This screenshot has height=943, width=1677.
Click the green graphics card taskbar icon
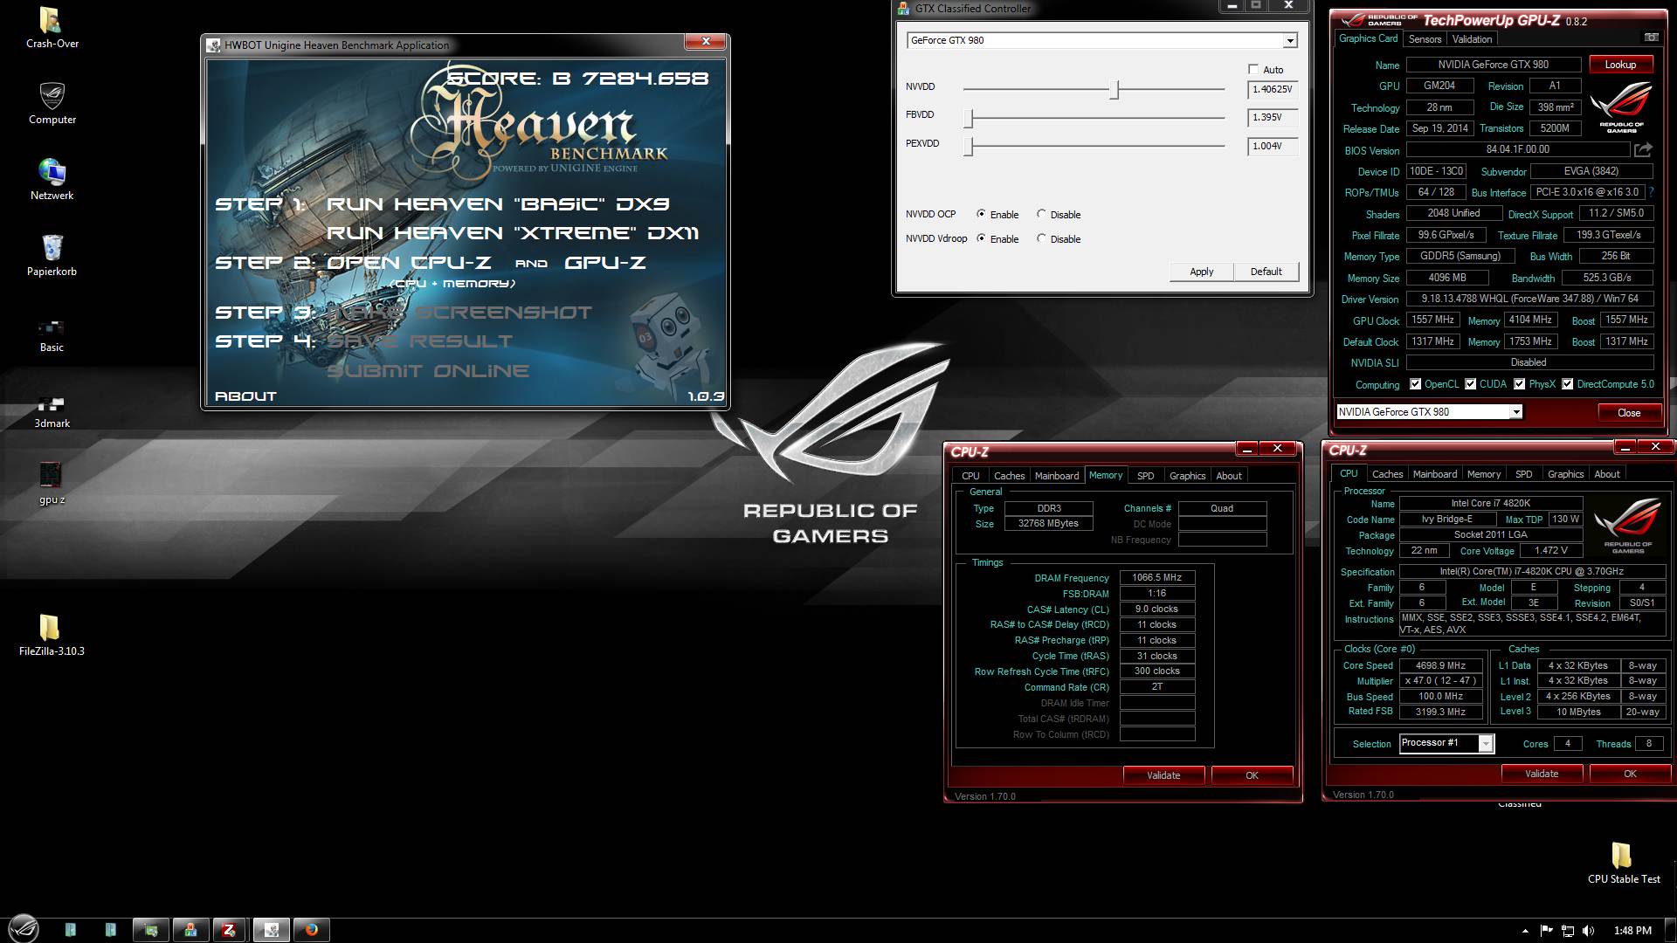tap(150, 930)
